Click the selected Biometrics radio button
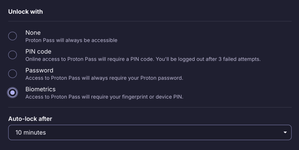The image size is (299, 150). click(13, 93)
